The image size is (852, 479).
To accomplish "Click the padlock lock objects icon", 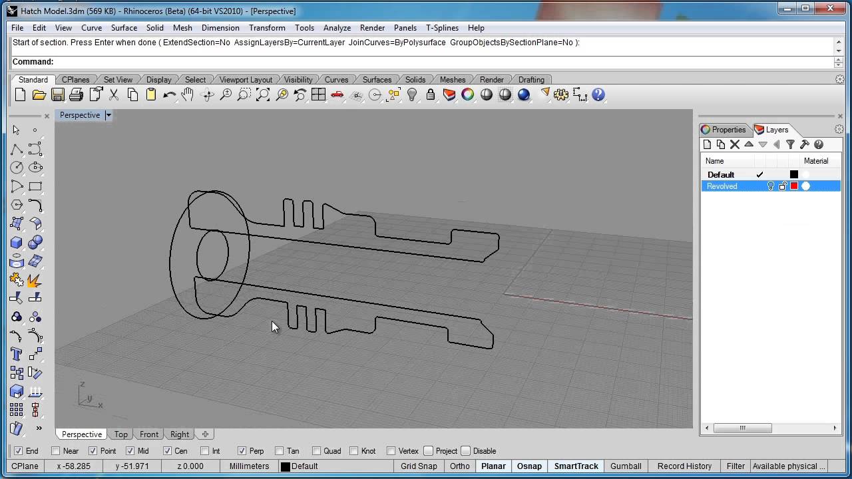I will (431, 95).
